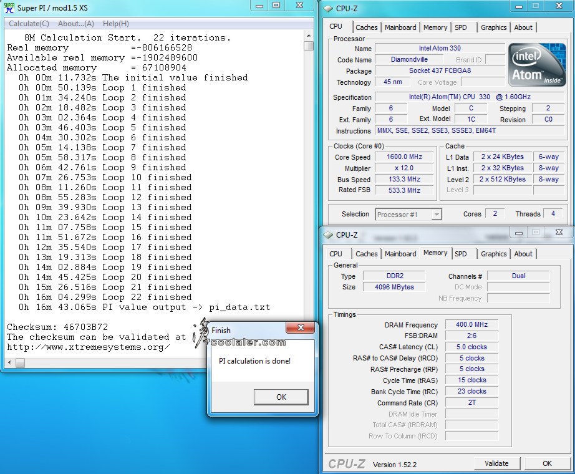Click the 'Diamondville' code name value

click(x=409, y=59)
